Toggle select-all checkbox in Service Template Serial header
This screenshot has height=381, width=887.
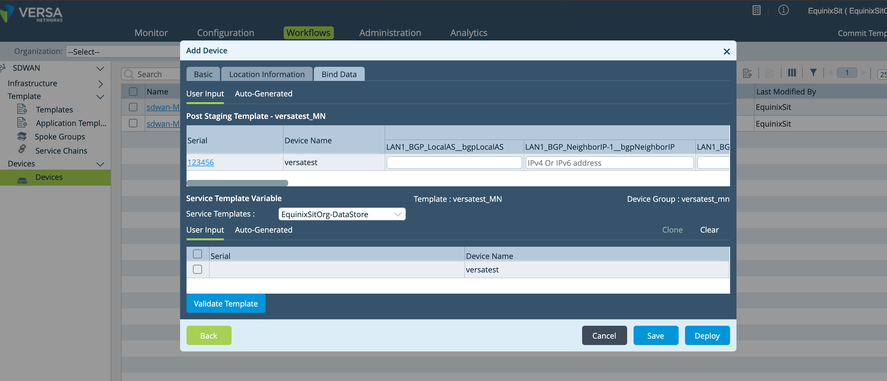[x=197, y=254]
